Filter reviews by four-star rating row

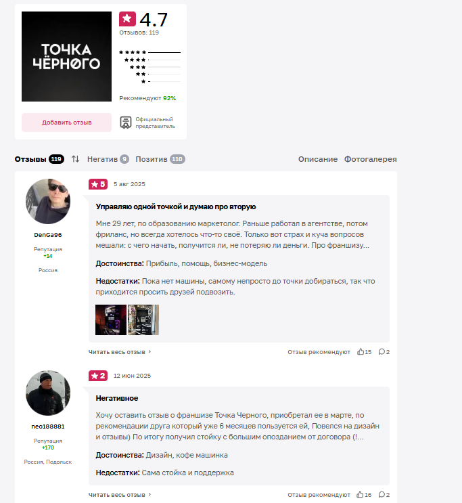(150, 60)
